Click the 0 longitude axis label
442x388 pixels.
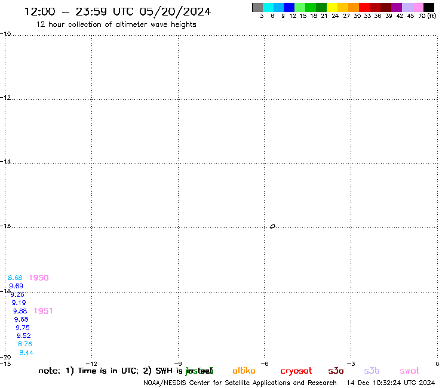pyautogui.click(x=437, y=364)
